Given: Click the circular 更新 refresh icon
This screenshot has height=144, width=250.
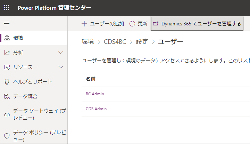Looking at the screenshot, I should [x=132, y=24].
